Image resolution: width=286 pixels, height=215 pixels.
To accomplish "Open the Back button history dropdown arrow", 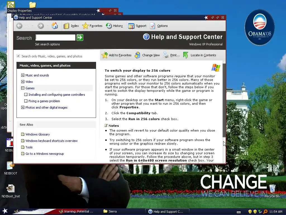I will point(33,26).
